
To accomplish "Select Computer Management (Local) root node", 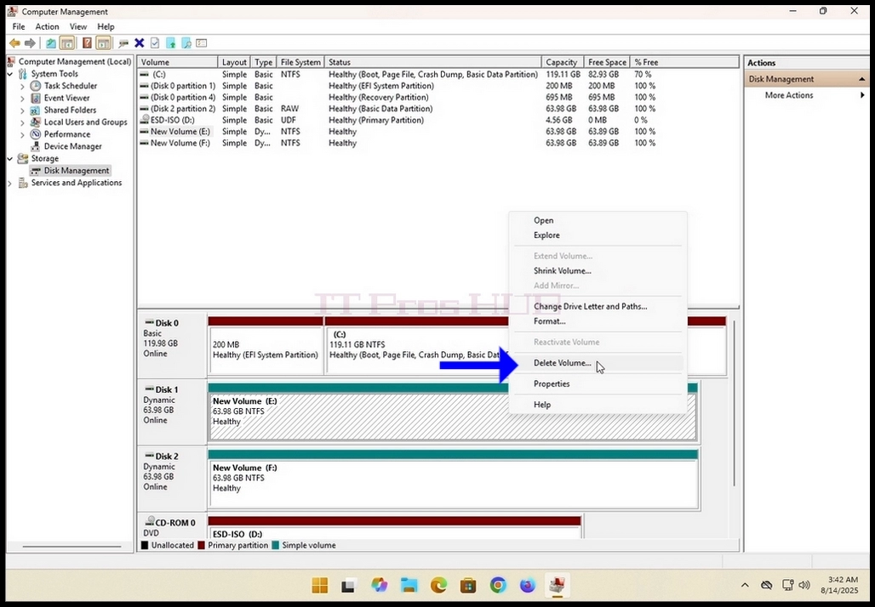I will tap(75, 62).
